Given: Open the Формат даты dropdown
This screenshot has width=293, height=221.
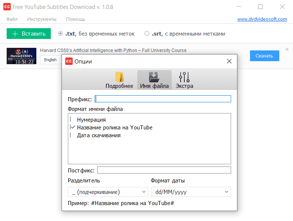Looking at the screenshot, I should [x=191, y=192].
